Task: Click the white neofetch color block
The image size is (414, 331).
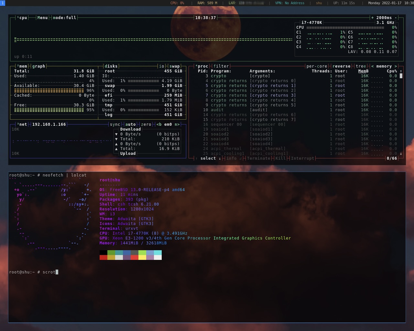Action: [158, 257]
